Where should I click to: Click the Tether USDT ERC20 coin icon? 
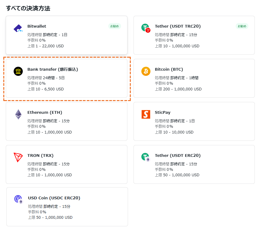pos(146,157)
